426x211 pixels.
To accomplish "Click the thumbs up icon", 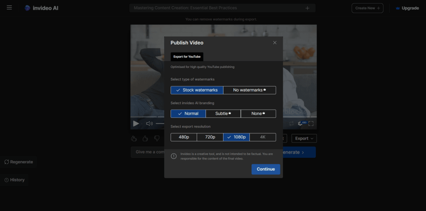I will coord(145,139).
